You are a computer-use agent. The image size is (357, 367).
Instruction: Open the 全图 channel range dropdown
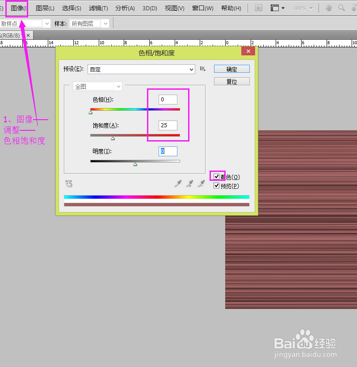point(97,86)
